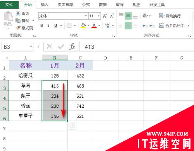
Task: Click the increase indent icon
Action: coord(152,25)
